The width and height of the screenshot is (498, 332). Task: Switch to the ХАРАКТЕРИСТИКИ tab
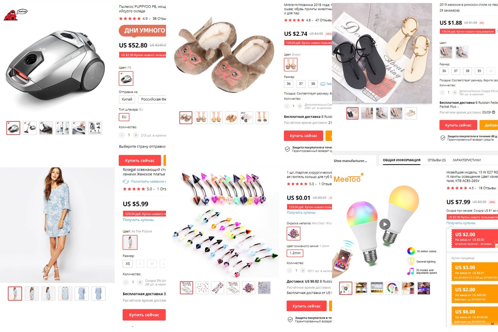click(x=466, y=160)
